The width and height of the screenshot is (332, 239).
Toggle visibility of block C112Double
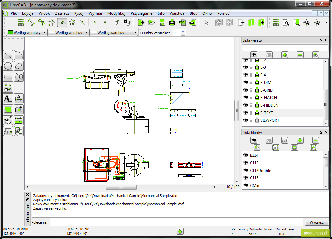pos(246,170)
